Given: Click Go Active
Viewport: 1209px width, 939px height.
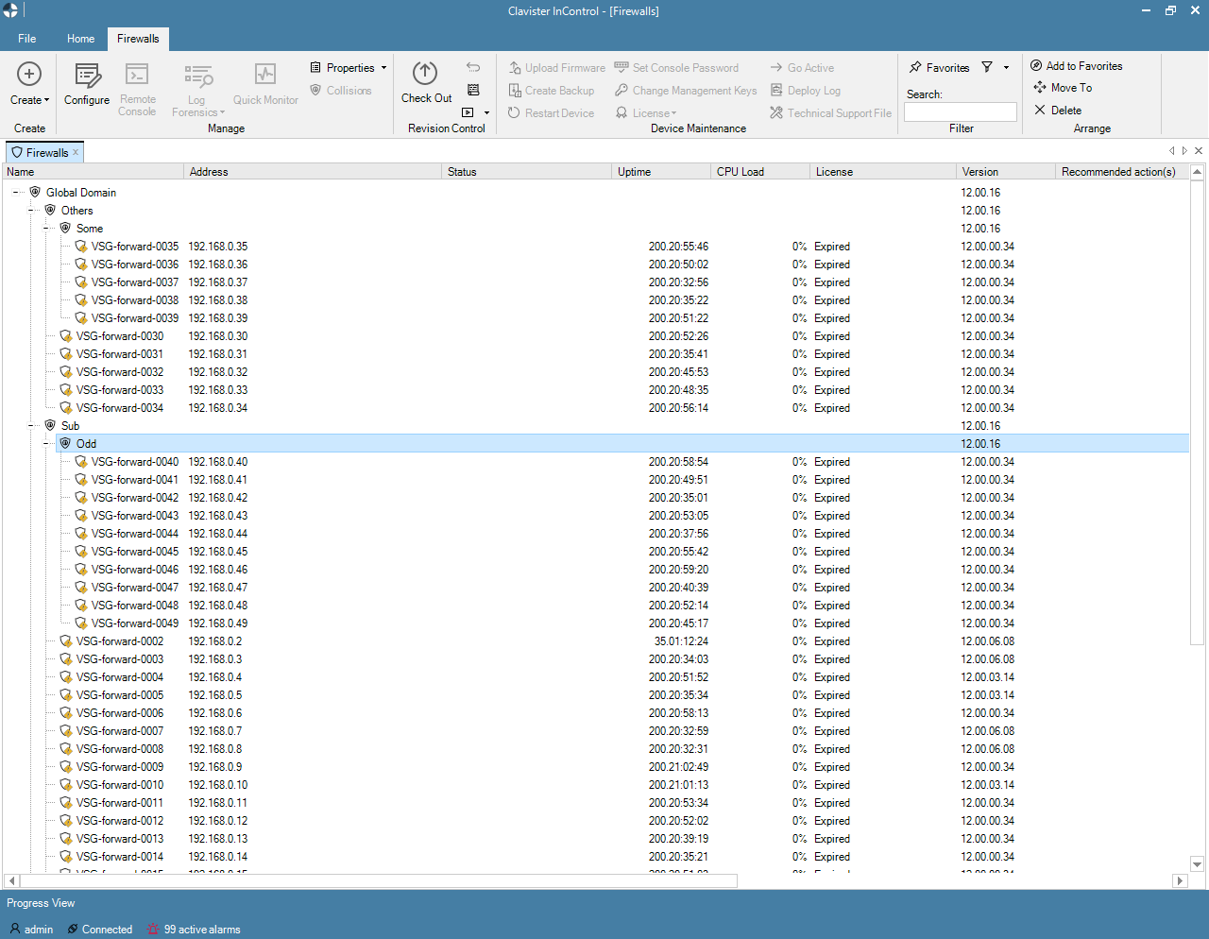Looking at the screenshot, I should coord(802,68).
